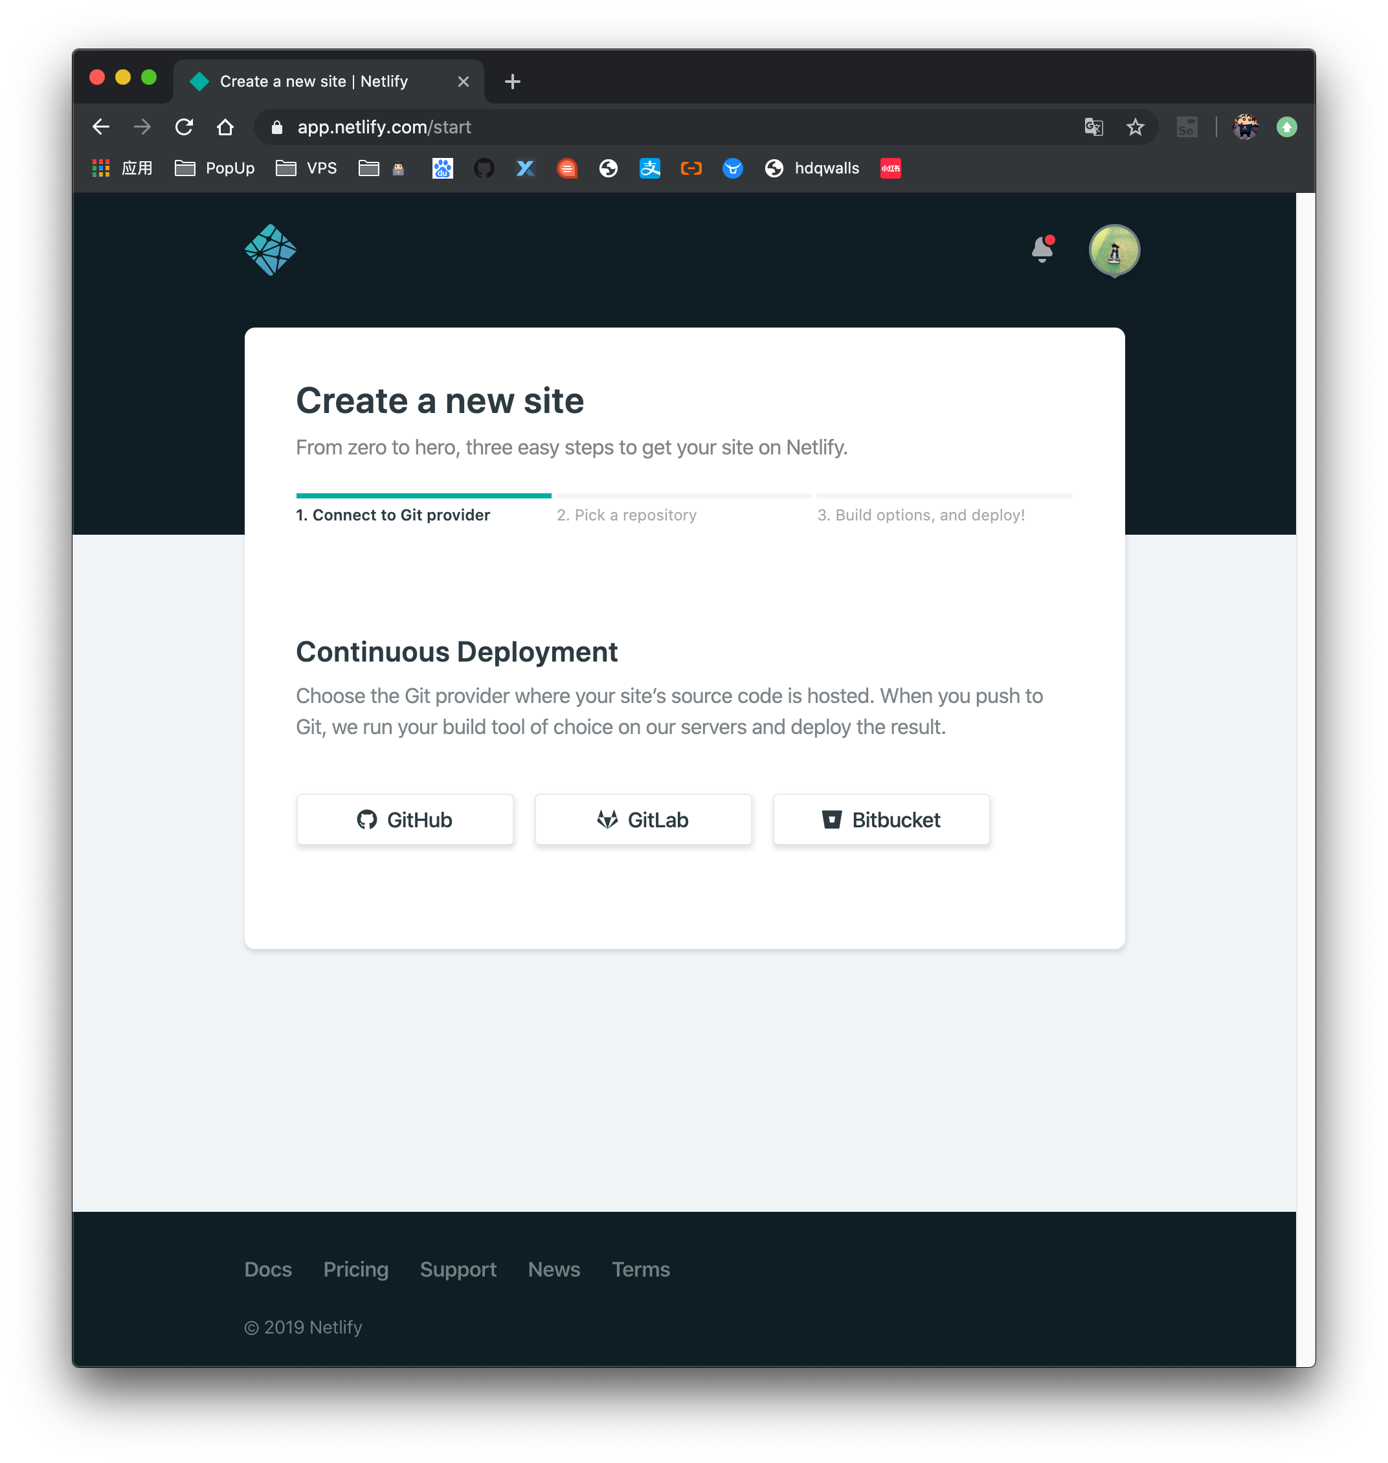The image size is (1388, 1463).
Task: Go back in browser history
Action: (x=102, y=128)
